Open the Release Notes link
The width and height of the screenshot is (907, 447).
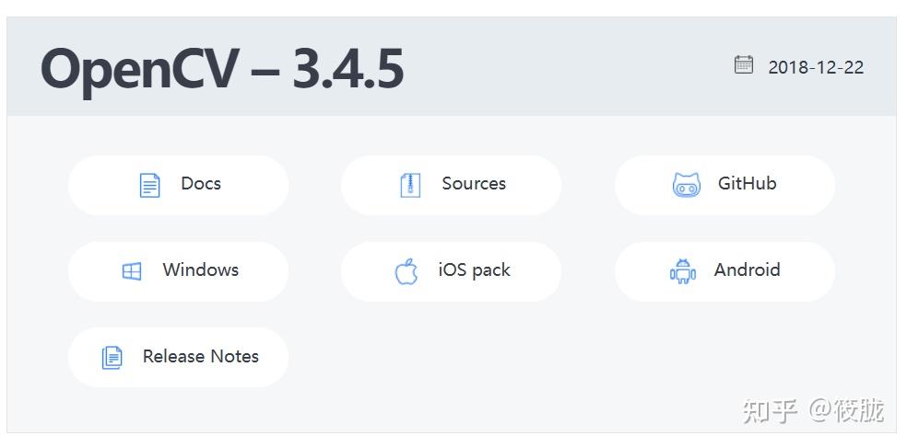tap(178, 358)
